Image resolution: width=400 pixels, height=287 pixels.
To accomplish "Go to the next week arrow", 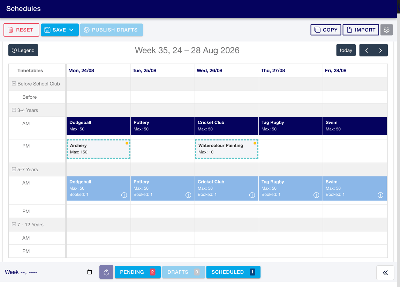I will click(380, 50).
